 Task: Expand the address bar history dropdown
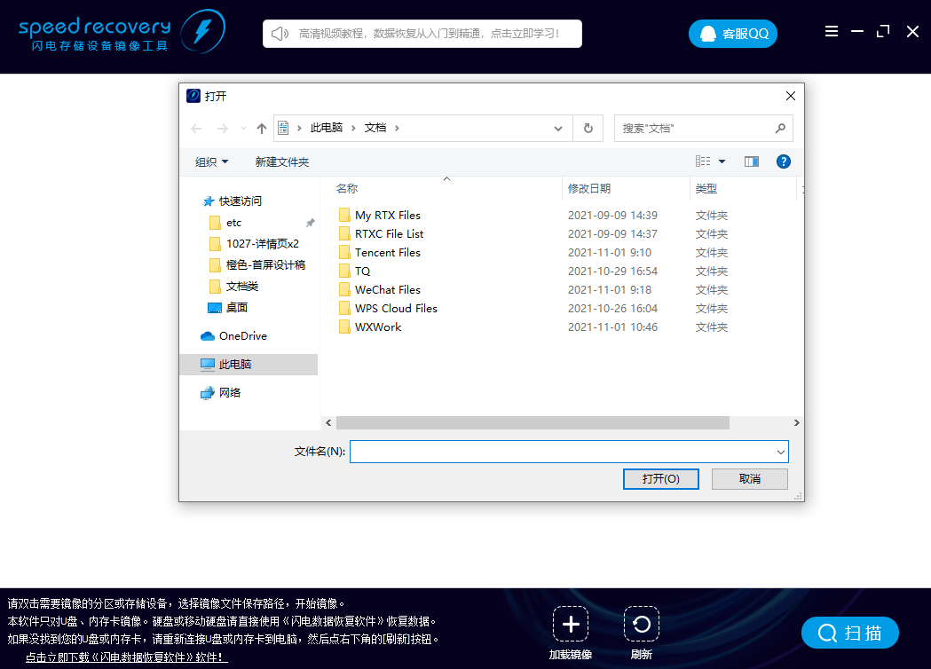click(x=558, y=129)
